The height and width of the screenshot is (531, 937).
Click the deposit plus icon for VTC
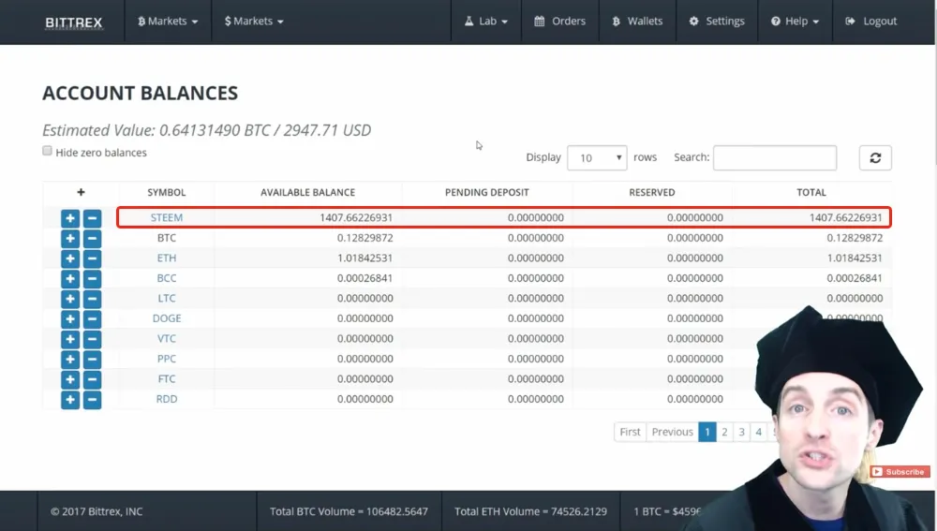click(x=70, y=339)
